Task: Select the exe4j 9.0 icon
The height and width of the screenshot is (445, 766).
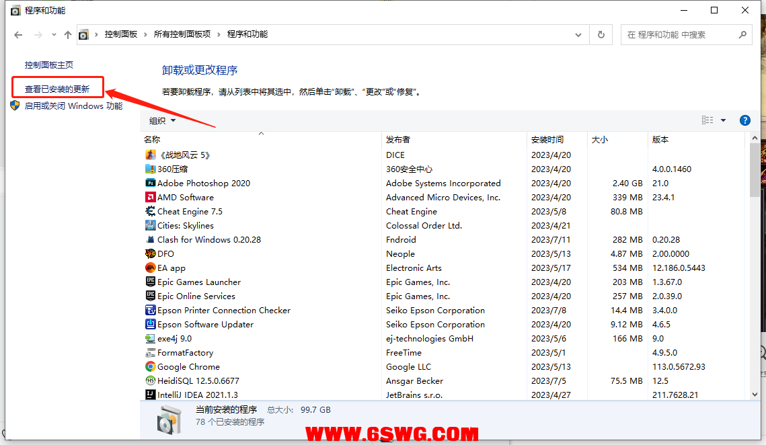Action: click(x=151, y=339)
